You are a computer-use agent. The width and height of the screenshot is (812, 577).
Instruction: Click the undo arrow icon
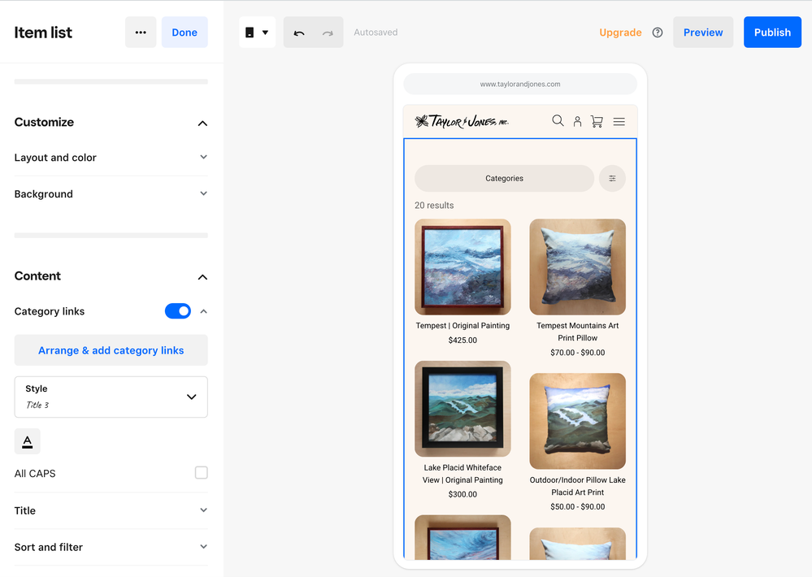pyautogui.click(x=299, y=33)
